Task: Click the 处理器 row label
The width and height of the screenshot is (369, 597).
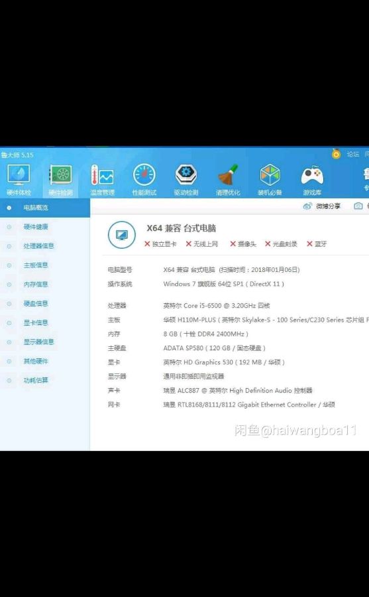Action: click(117, 306)
